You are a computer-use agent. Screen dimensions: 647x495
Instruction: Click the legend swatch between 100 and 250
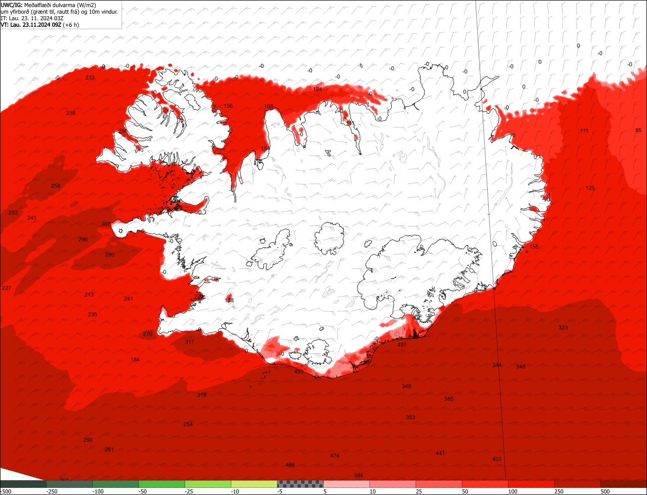[x=532, y=484]
